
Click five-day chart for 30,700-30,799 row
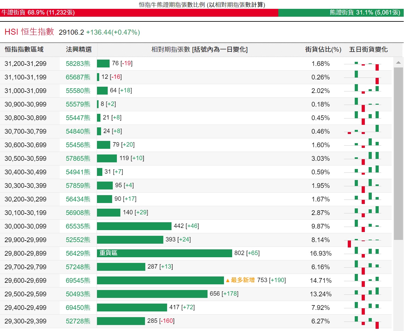pos(363,130)
